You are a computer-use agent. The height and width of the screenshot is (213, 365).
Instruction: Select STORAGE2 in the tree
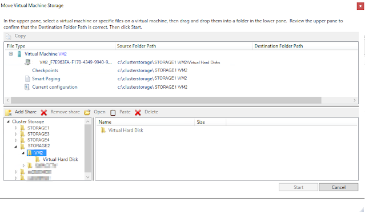pos(39,146)
